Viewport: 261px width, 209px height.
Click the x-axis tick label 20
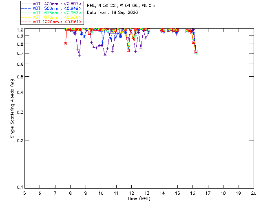point(254,193)
